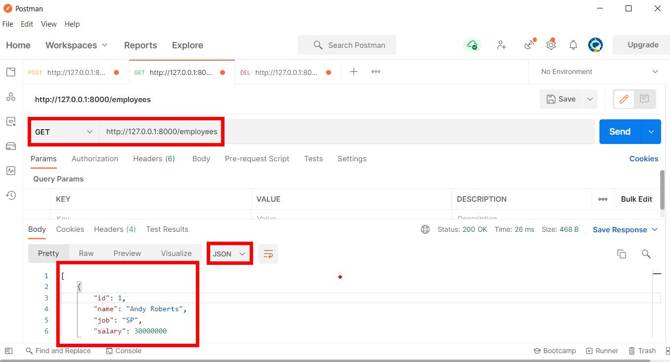Open the Cookies link
The image size is (670, 362).
(644, 159)
